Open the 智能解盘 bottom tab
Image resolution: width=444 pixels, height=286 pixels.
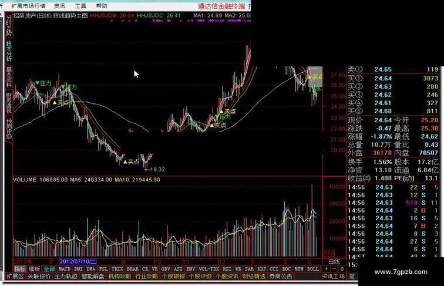[x=93, y=277]
